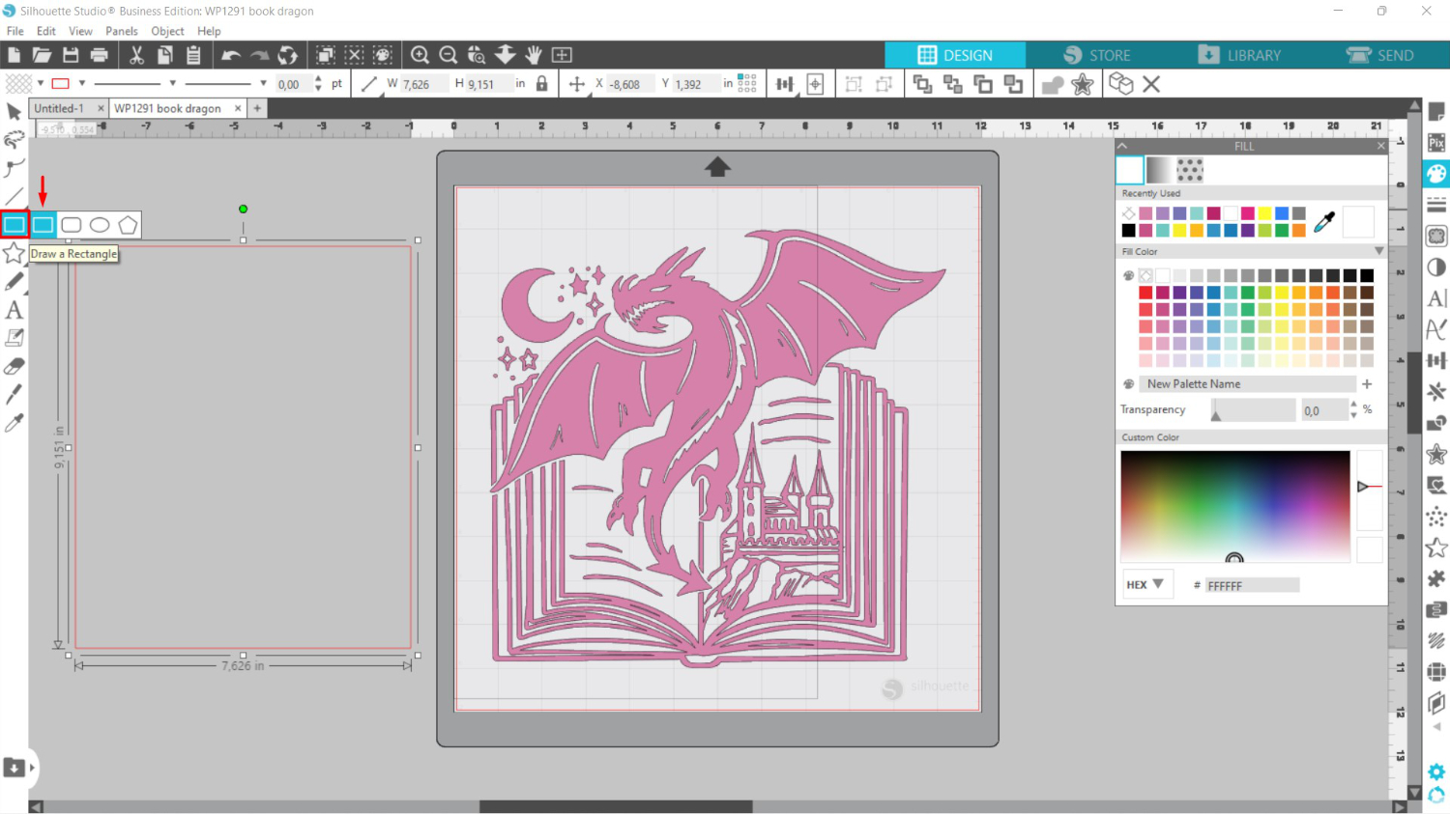Click the Print icon
The height and width of the screenshot is (814, 1450).
99,55
